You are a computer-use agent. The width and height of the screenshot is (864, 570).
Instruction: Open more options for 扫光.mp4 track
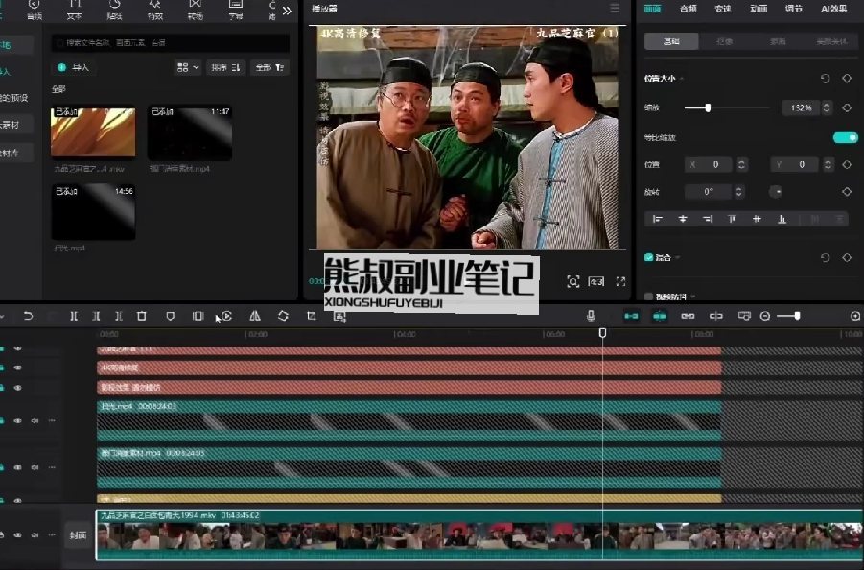tap(52, 420)
